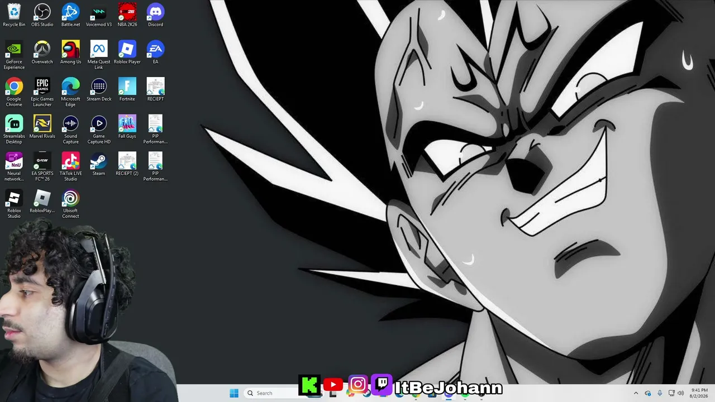This screenshot has height=402, width=715.
Task: Open the Recycle Bin desktop icon
Action: (14, 15)
